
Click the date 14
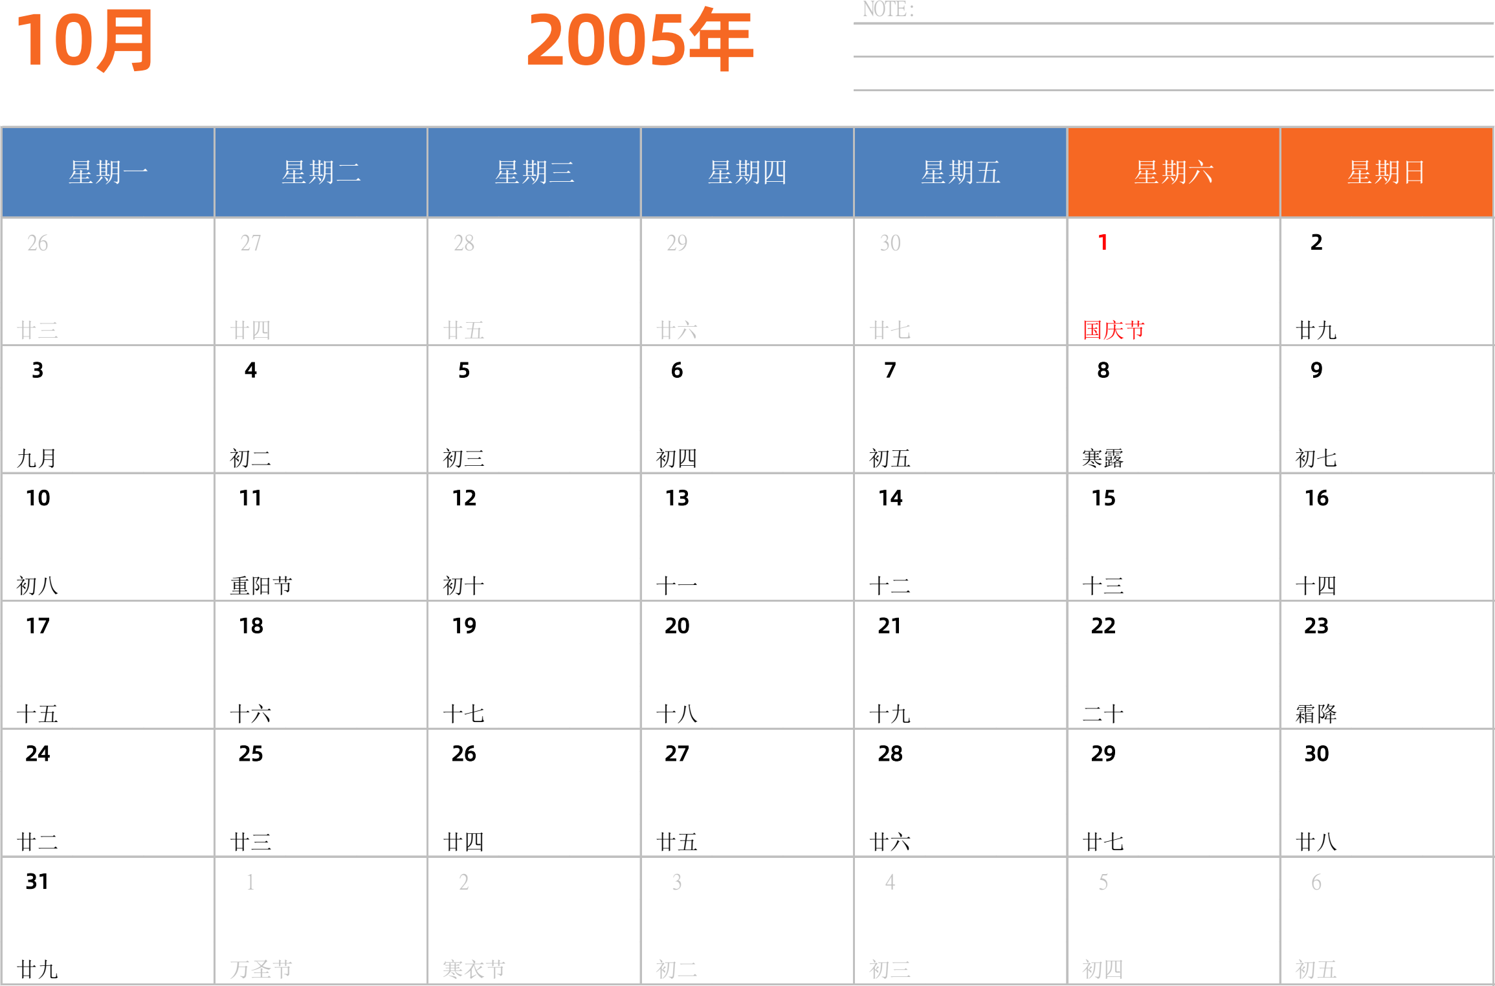coord(890,498)
